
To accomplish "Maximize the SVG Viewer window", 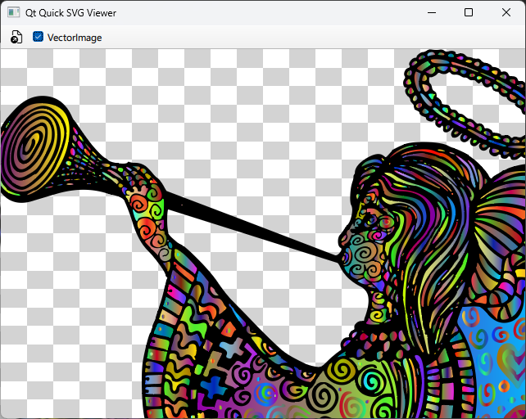I will [x=469, y=12].
